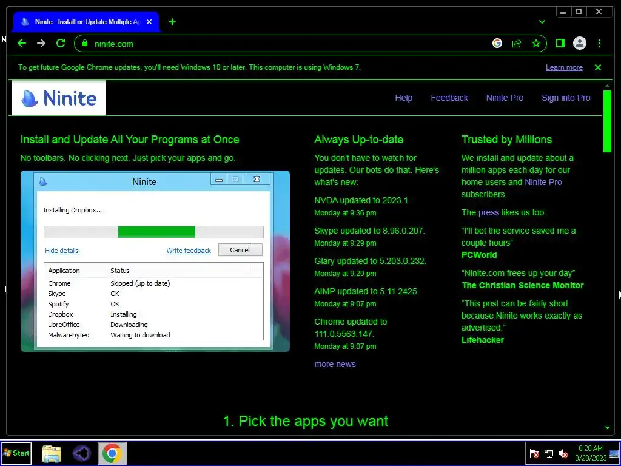This screenshot has height=466, width=621.
Task: Click Learn more about Chrome updates
Action: (x=564, y=67)
